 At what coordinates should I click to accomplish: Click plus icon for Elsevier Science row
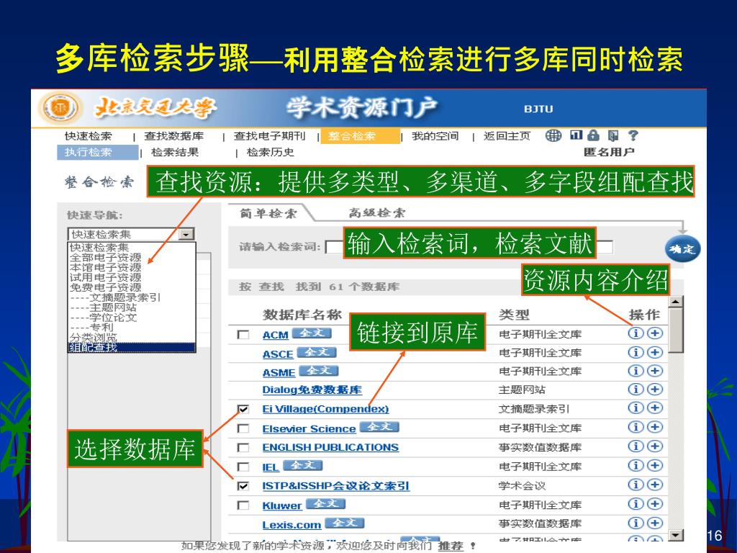pos(655,426)
